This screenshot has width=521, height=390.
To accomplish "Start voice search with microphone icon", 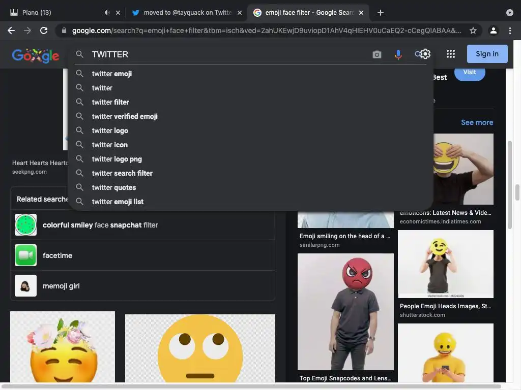I will pyautogui.click(x=398, y=54).
